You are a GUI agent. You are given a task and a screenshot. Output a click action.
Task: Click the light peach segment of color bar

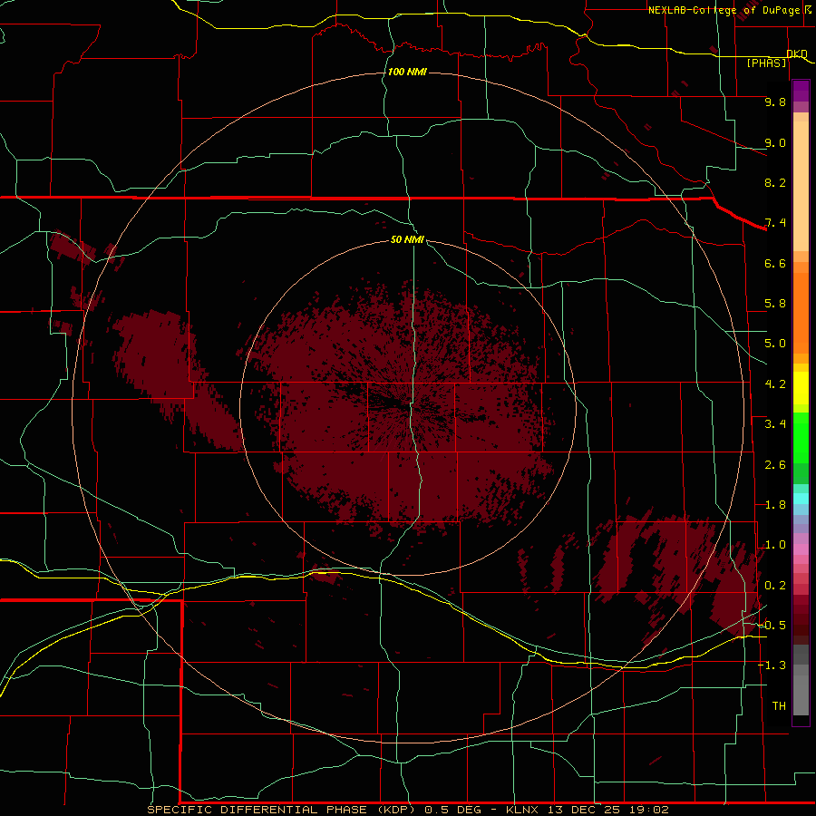801,186
